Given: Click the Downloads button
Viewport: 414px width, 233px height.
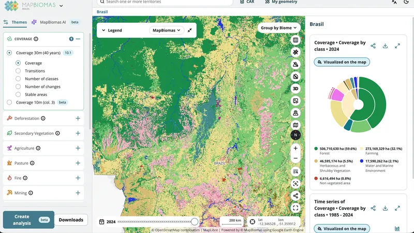Looking at the screenshot, I should (x=71, y=220).
